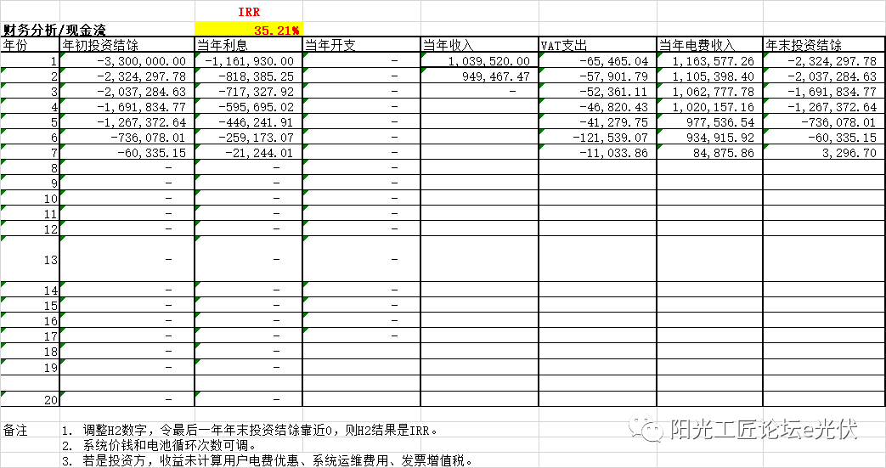This screenshot has width=886, height=468.
Task: Click cell with -121,539.07
Action: click(597, 138)
